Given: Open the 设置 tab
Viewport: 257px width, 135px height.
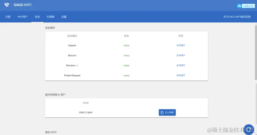Looking at the screenshot, I should 64,17.
